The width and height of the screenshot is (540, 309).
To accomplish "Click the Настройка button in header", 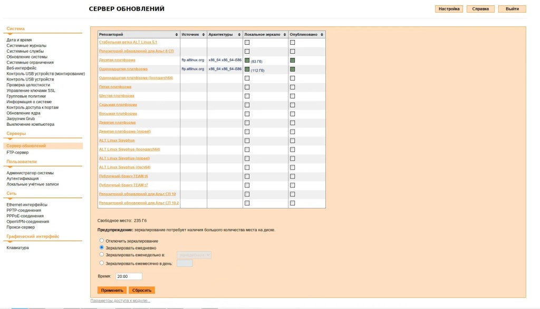I will click(449, 9).
